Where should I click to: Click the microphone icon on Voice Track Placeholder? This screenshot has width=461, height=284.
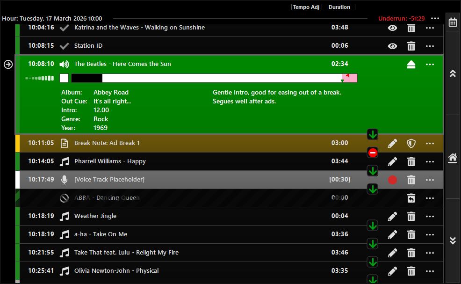click(64, 180)
